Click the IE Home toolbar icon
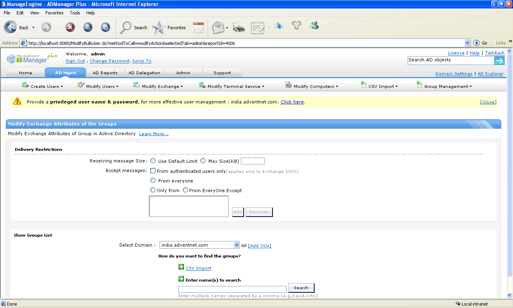The height and width of the screenshot is (308, 513). click(105, 27)
